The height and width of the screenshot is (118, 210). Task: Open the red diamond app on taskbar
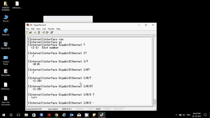pos(49,115)
